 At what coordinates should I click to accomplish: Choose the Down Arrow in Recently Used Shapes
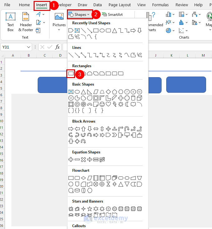139,30
